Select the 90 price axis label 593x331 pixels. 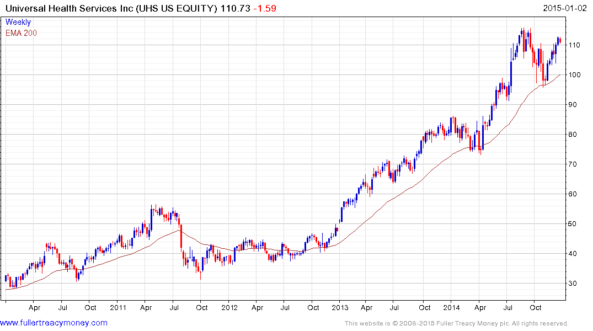coord(573,105)
